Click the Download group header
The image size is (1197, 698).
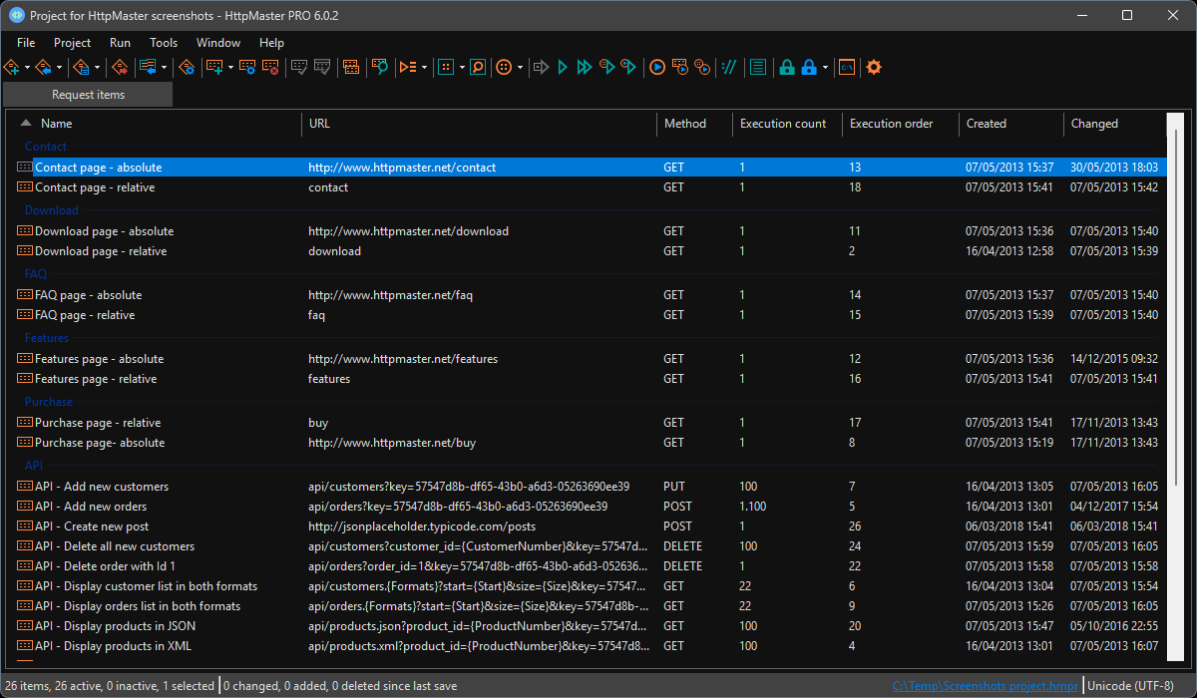51,210
